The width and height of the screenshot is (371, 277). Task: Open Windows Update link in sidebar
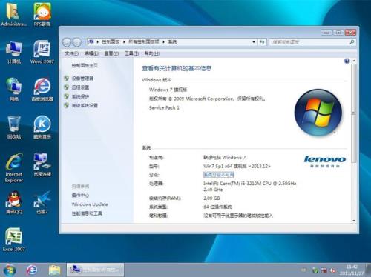[x=90, y=204]
